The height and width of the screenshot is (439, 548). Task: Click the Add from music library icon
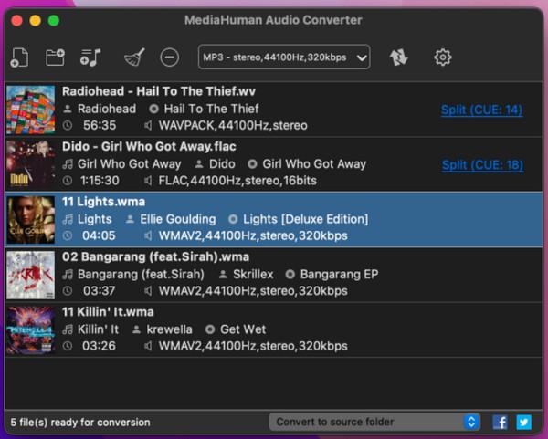click(90, 57)
